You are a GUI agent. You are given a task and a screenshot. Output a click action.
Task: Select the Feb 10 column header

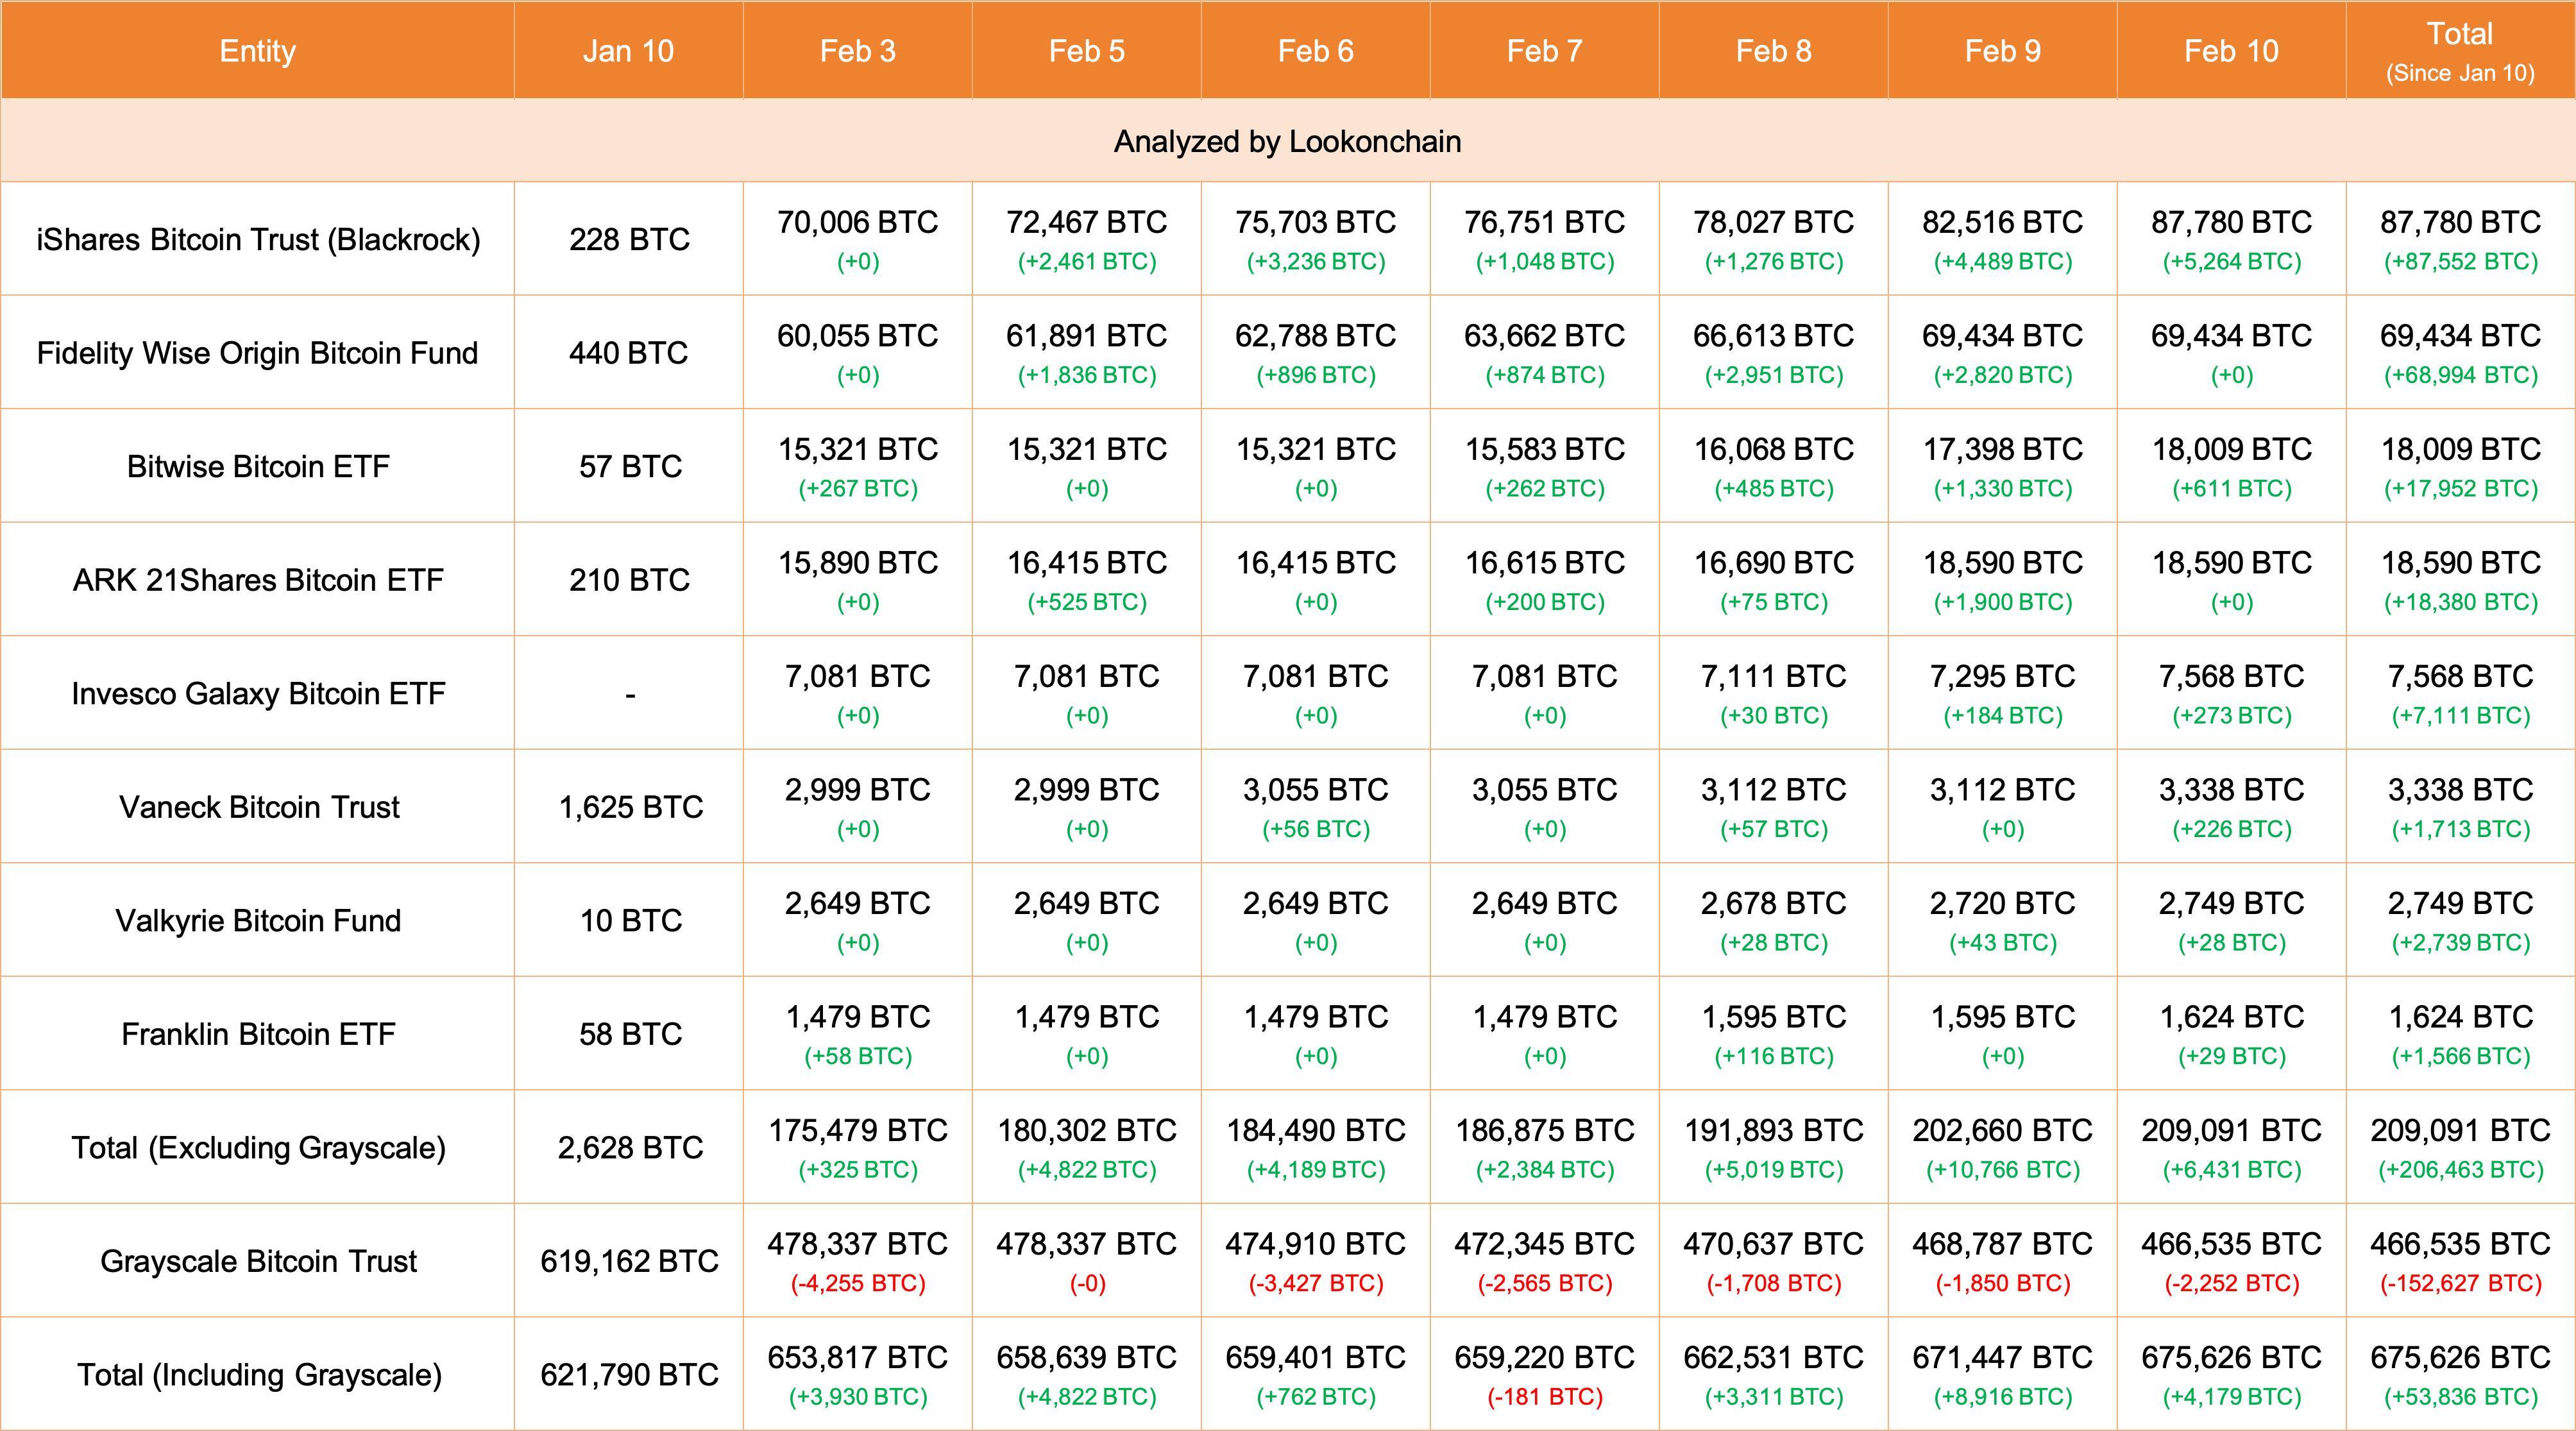click(x=2231, y=51)
